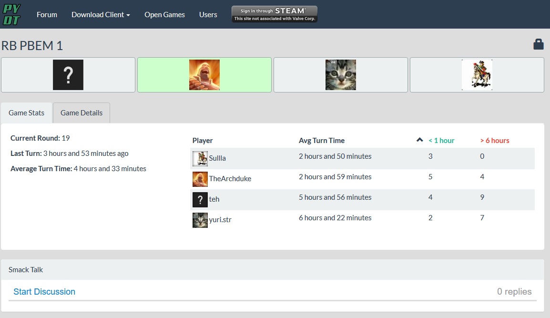
Task: Click TheArchduke's small avatar in the table
Action: click(200, 179)
